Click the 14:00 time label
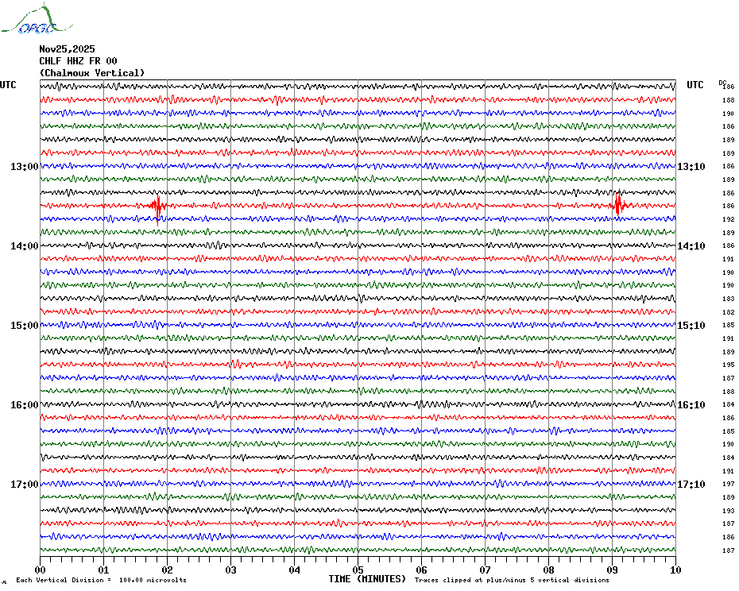 pos(25,246)
